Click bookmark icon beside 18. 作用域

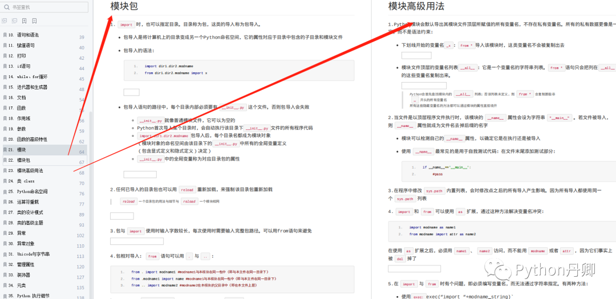(x=5, y=118)
